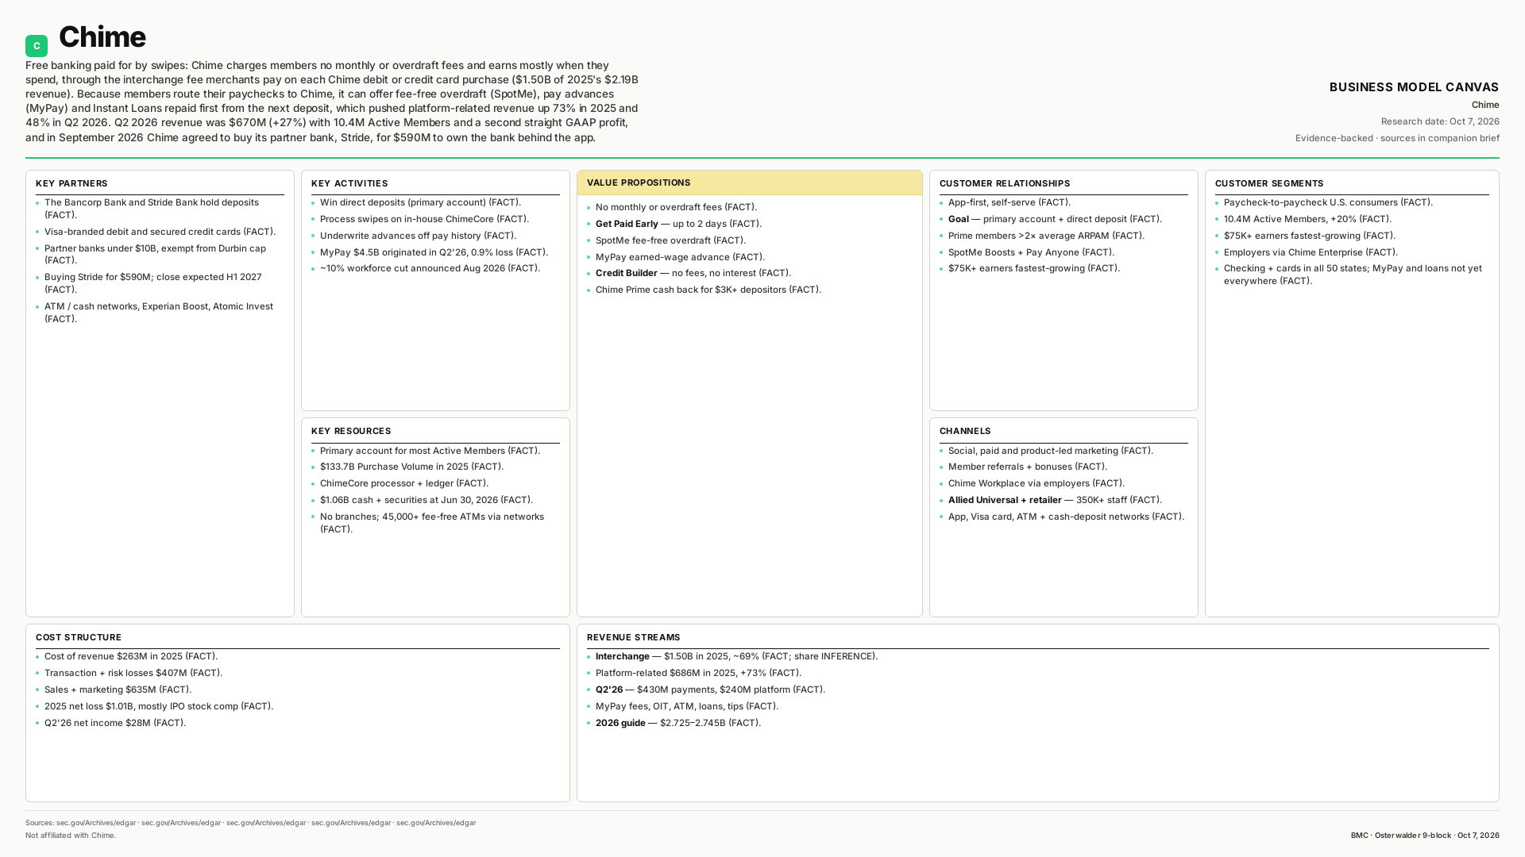Select 'Sales + marketing $635M' line

[x=118, y=690]
